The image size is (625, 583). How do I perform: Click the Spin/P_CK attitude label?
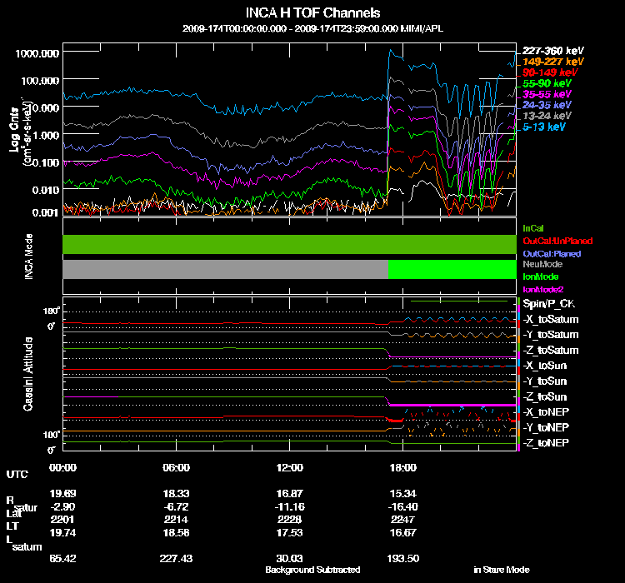[549, 304]
